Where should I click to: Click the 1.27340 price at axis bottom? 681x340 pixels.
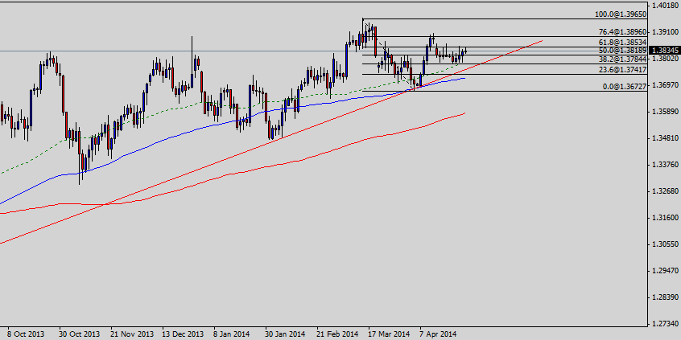tap(664, 324)
